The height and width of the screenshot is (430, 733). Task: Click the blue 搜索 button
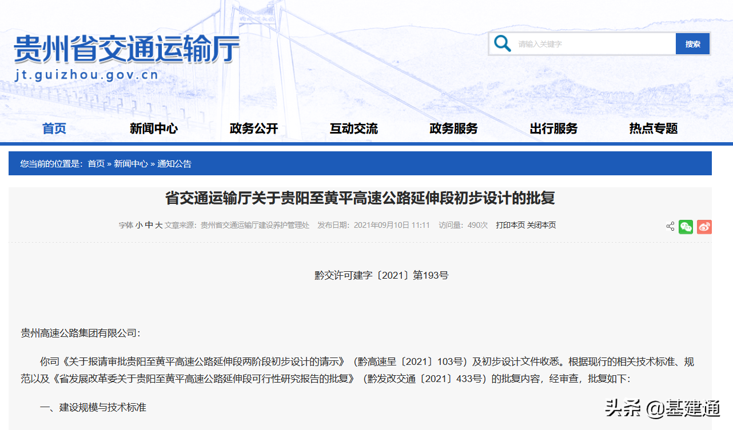tap(693, 44)
